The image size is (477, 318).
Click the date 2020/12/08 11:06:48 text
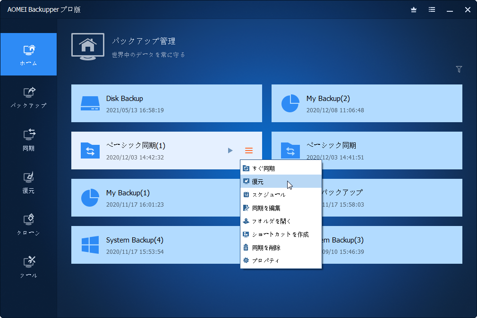[x=335, y=110]
